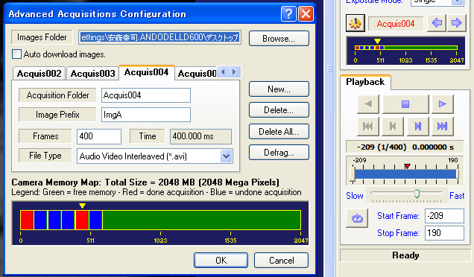The width and height of the screenshot is (474, 277).
Task: Open the File Type dropdown
Action: click(227, 156)
